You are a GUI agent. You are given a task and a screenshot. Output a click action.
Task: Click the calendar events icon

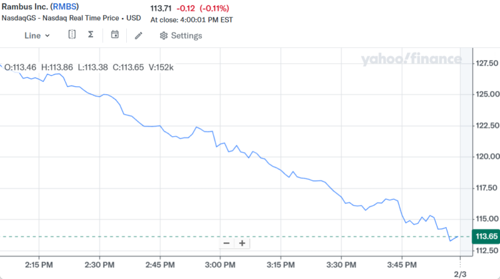coord(115,35)
